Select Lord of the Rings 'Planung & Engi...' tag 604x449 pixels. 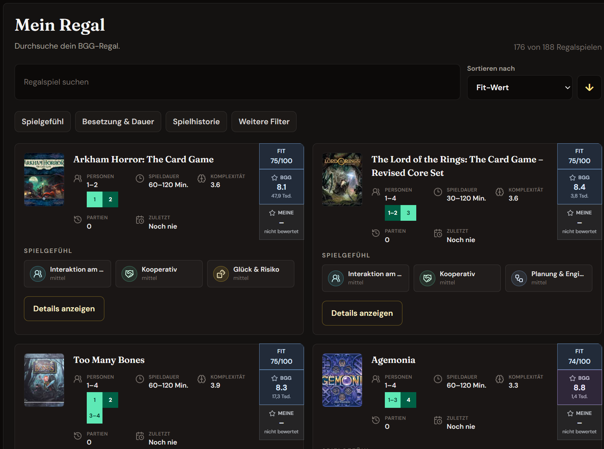tap(549, 278)
